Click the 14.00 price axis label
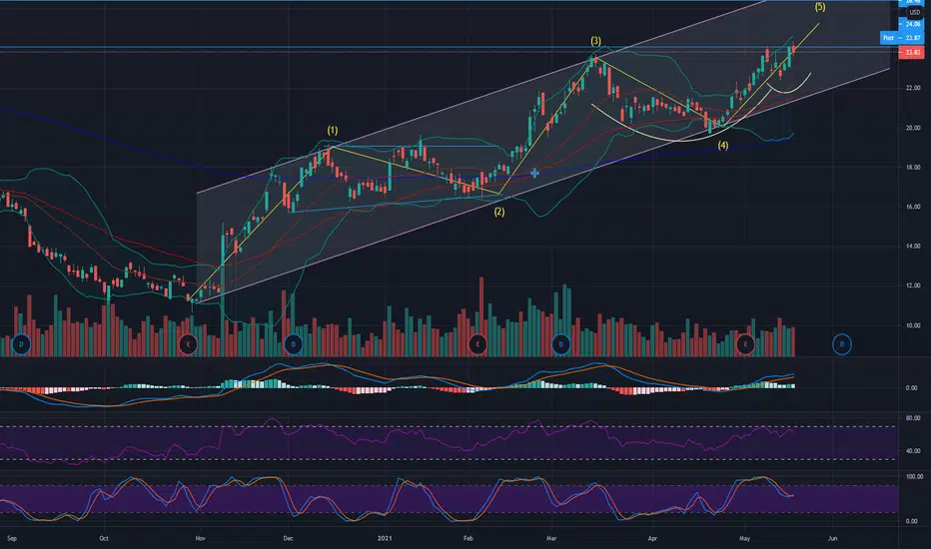The height and width of the screenshot is (549, 931). point(913,246)
